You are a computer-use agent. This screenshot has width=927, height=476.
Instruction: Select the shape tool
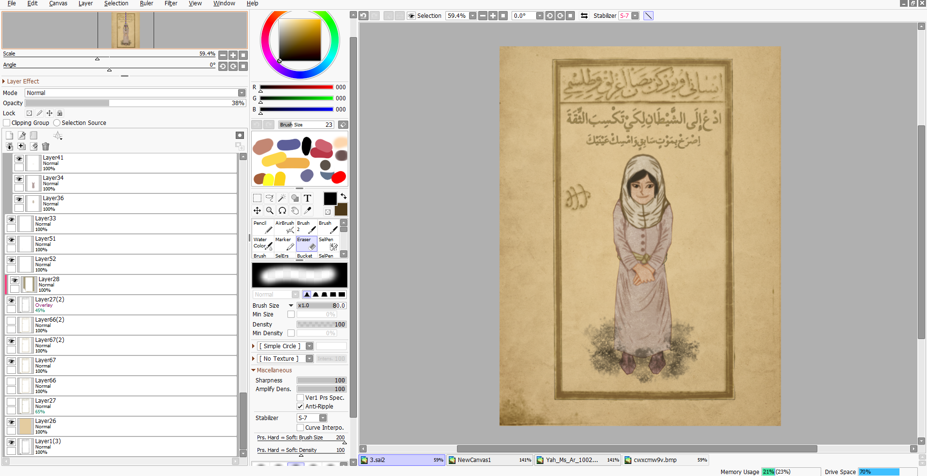point(295,198)
